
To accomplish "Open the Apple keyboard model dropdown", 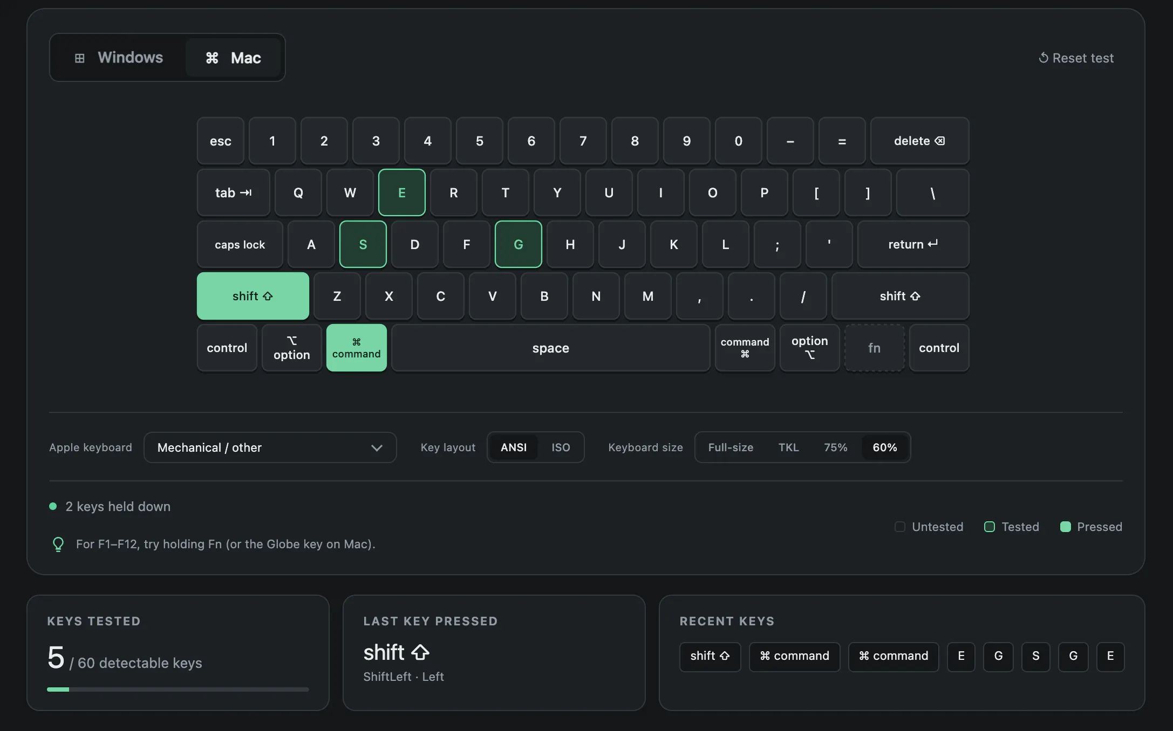I will point(270,447).
